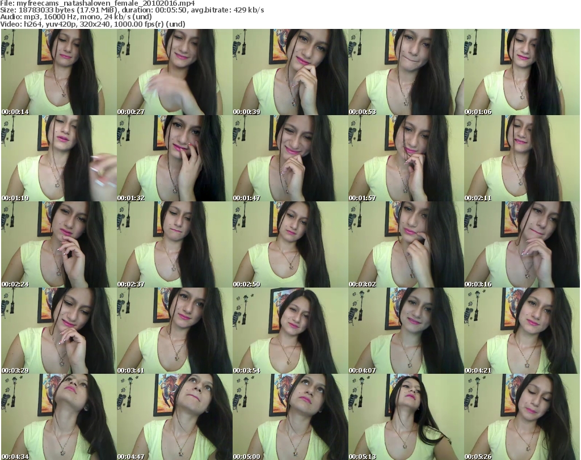Click the 00:04:34 thumbnail

[x=59, y=417]
